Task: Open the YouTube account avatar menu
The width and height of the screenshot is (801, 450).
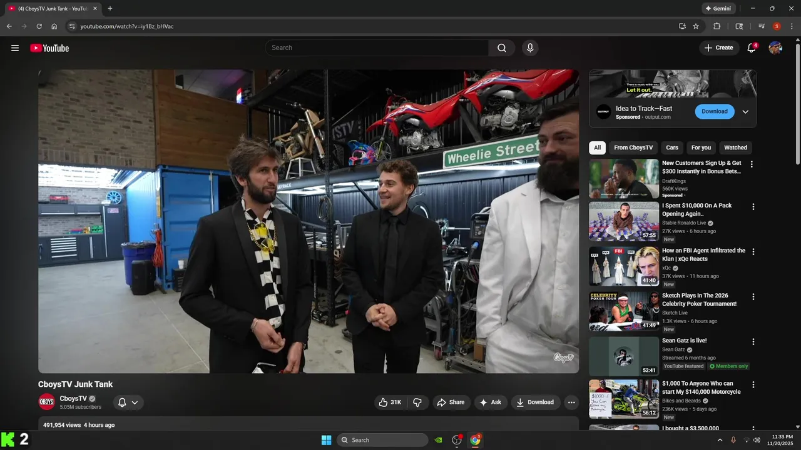Action: click(x=775, y=48)
